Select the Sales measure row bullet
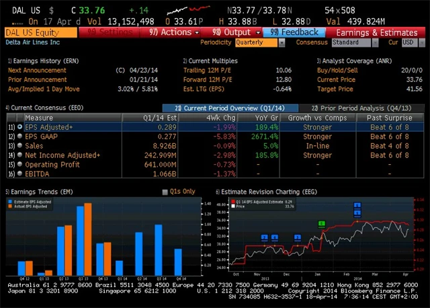The width and height of the screenshot is (430, 308). pos(19,145)
